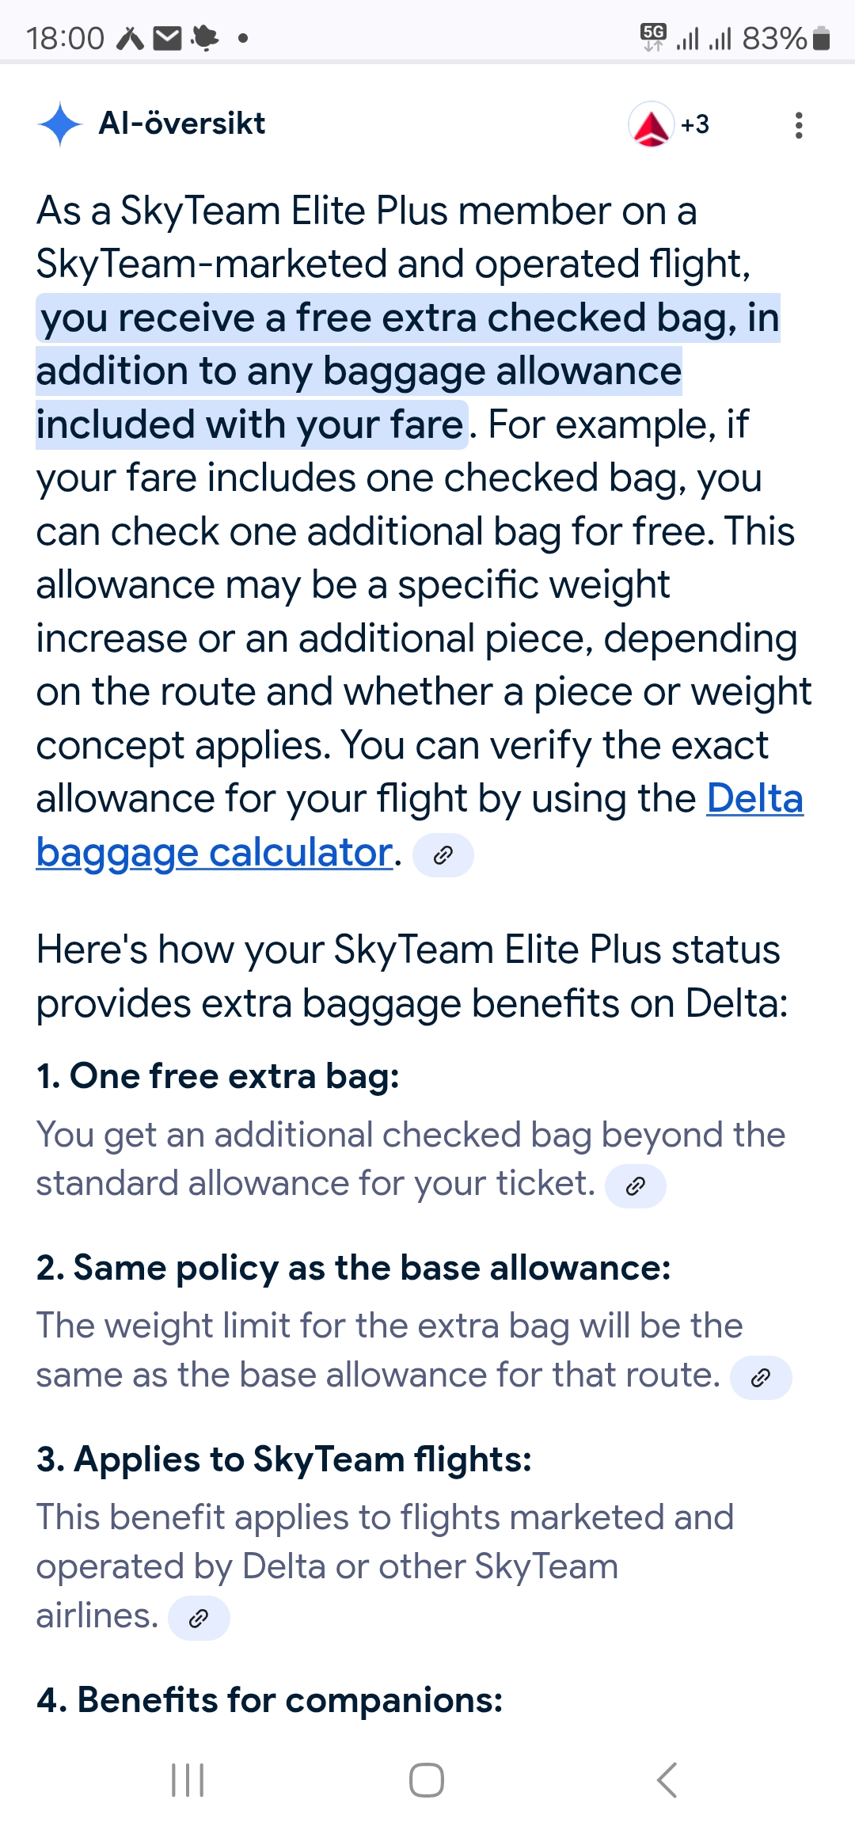Tap 'Applies to SkyTeam flights' heading

(x=283, y=1459)
